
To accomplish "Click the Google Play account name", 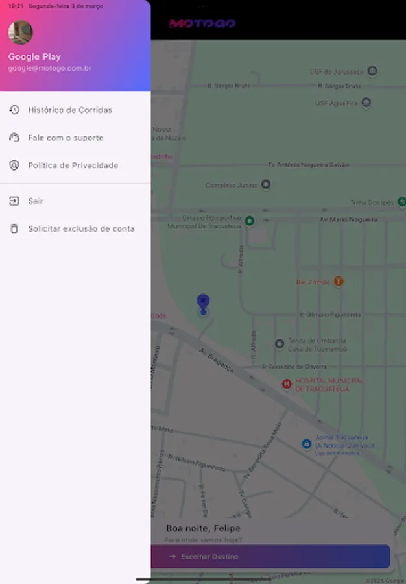I will pyautogui.click(x=34, y=56).
